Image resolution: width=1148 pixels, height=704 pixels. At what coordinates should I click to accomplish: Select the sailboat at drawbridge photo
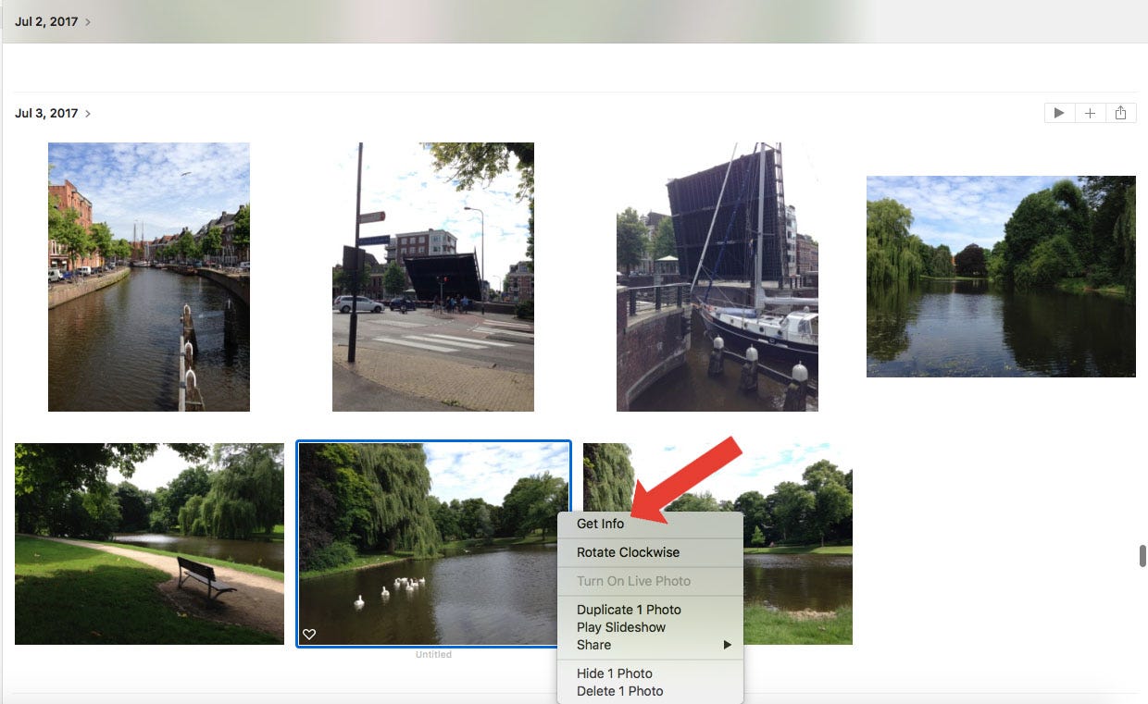click(717, 277)
